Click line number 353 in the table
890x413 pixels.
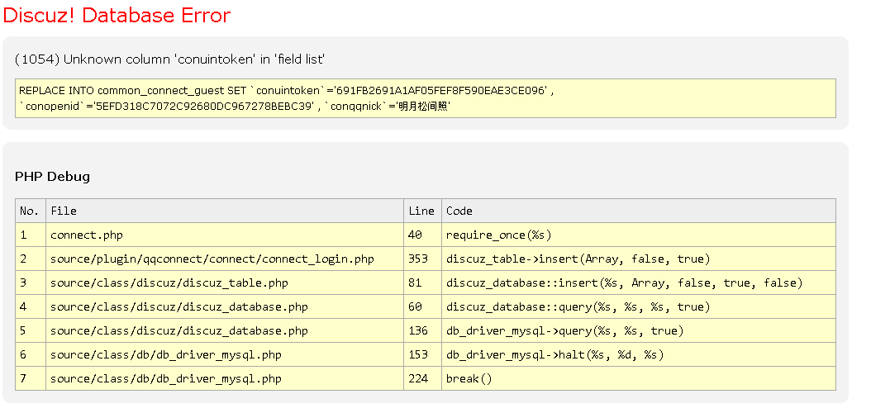[418, 259]
